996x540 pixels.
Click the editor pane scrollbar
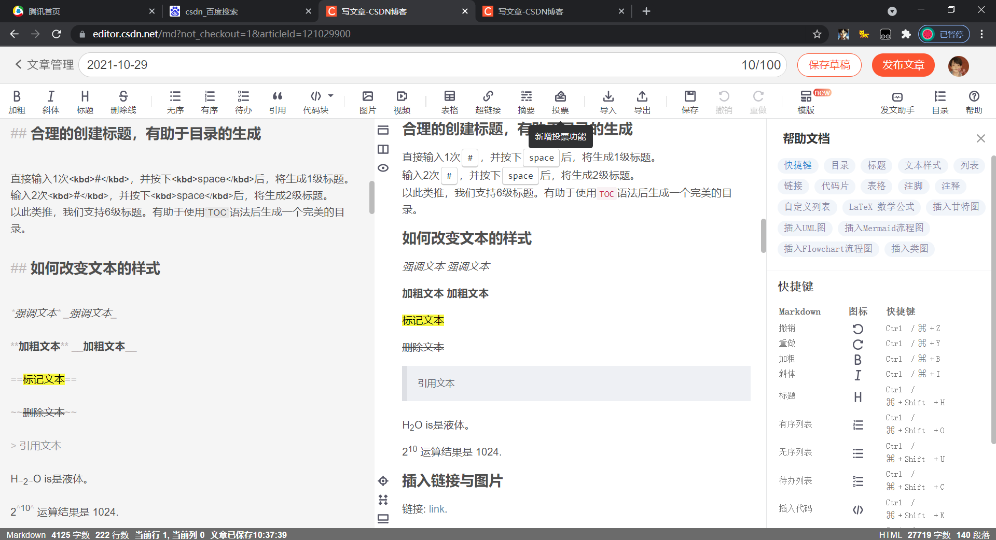(371, 197)
